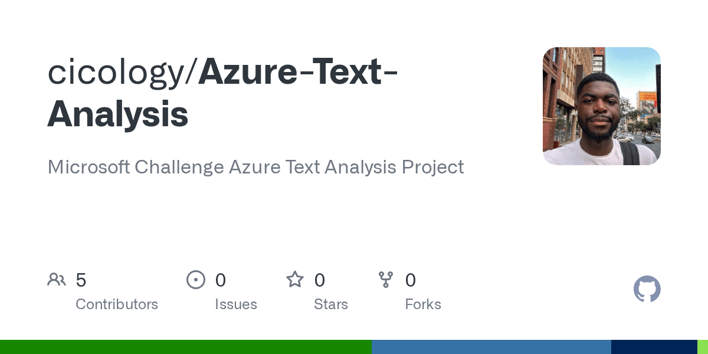
Task: Click the Contributors people icon
Action: [57, 280]
